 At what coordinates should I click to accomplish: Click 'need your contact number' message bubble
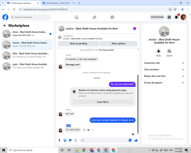tap(113, 120)
